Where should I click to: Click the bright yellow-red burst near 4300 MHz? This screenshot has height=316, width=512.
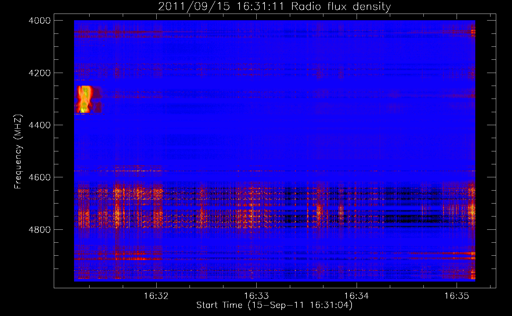84,99
